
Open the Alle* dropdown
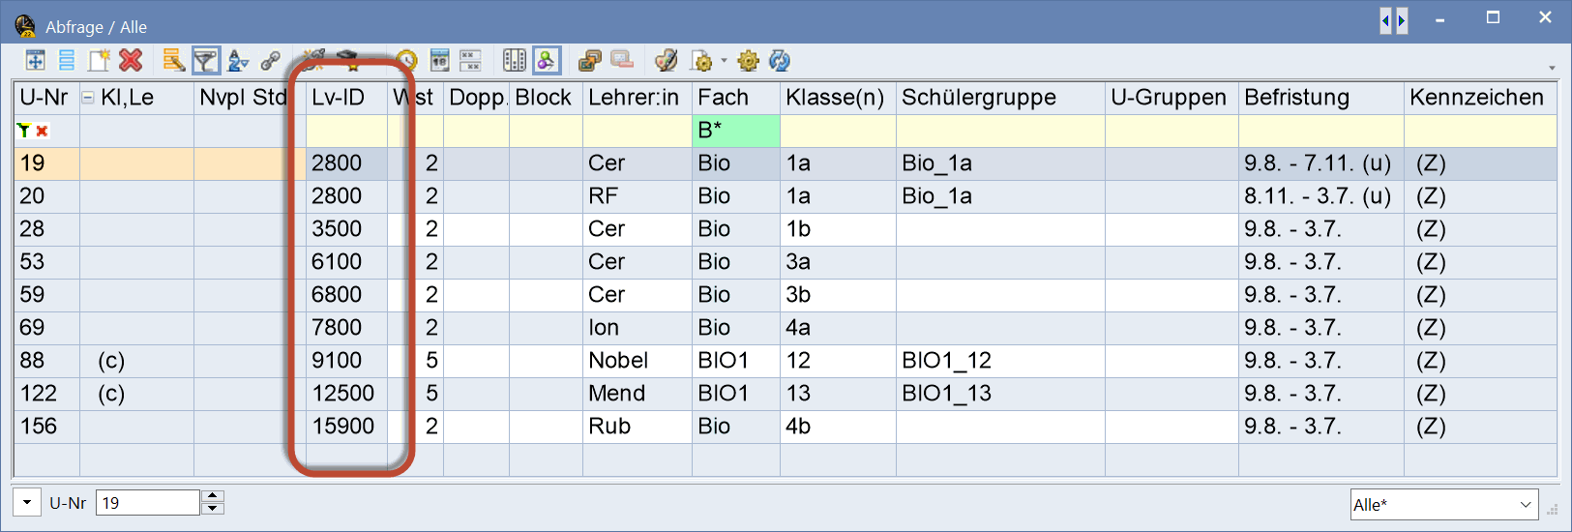pos(1444,505)
